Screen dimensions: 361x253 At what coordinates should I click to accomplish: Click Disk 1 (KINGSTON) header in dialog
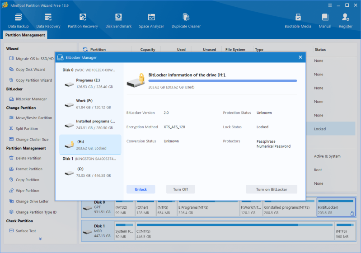coord(89,159)
